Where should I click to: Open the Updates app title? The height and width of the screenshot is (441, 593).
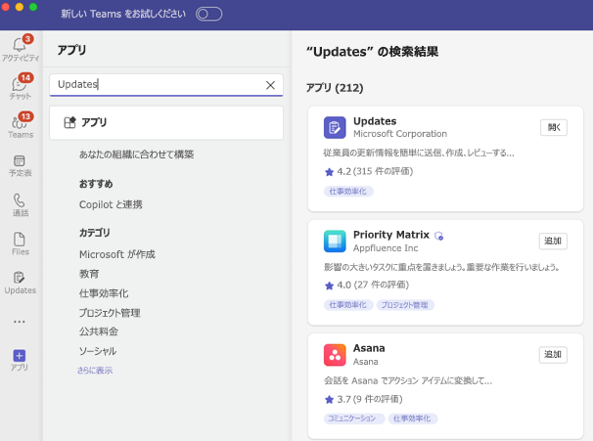375,121
